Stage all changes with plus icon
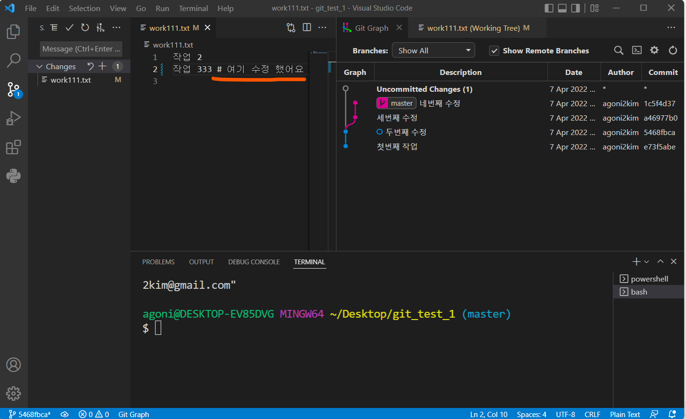686x419 pixels. click(102, 66)
